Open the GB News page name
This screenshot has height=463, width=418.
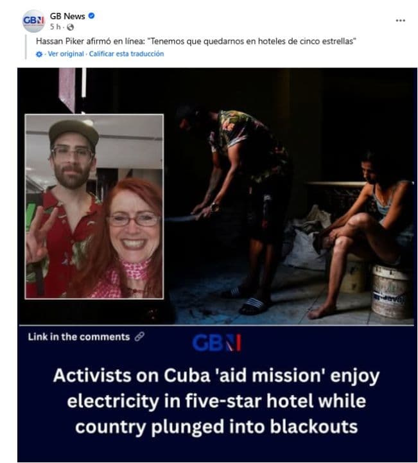(67, 16)
